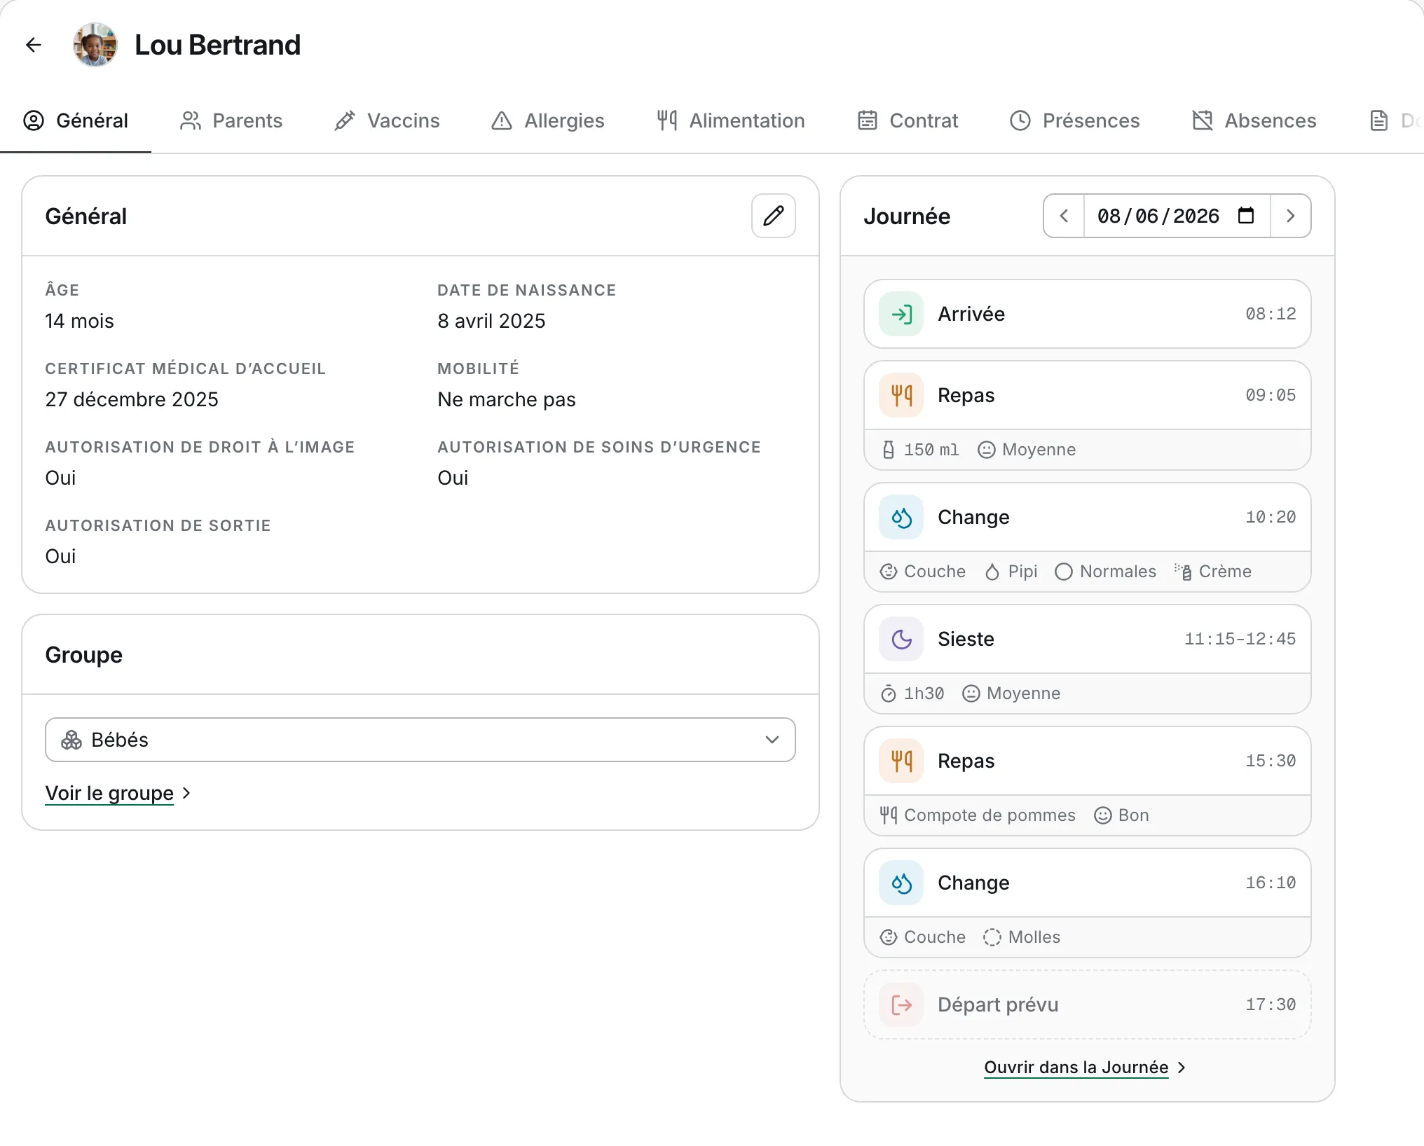Viewport: 1424px width, 1146px height.
Task: Click the stopwatch icon next to 1h30
Action: tap(889, 693)
